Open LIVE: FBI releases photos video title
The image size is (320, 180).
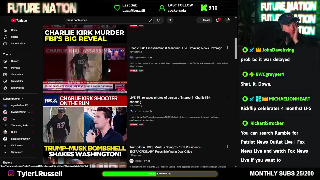[x=170, y=100]
